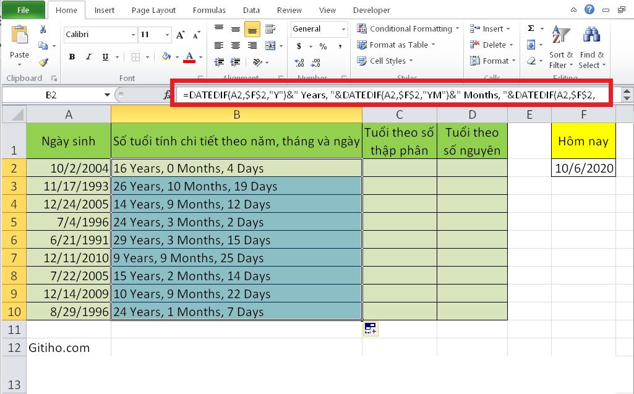Viewport: 634px width, 394px height.
Task: Apply the Wrap Text command
Action: (x=269, y=28)
